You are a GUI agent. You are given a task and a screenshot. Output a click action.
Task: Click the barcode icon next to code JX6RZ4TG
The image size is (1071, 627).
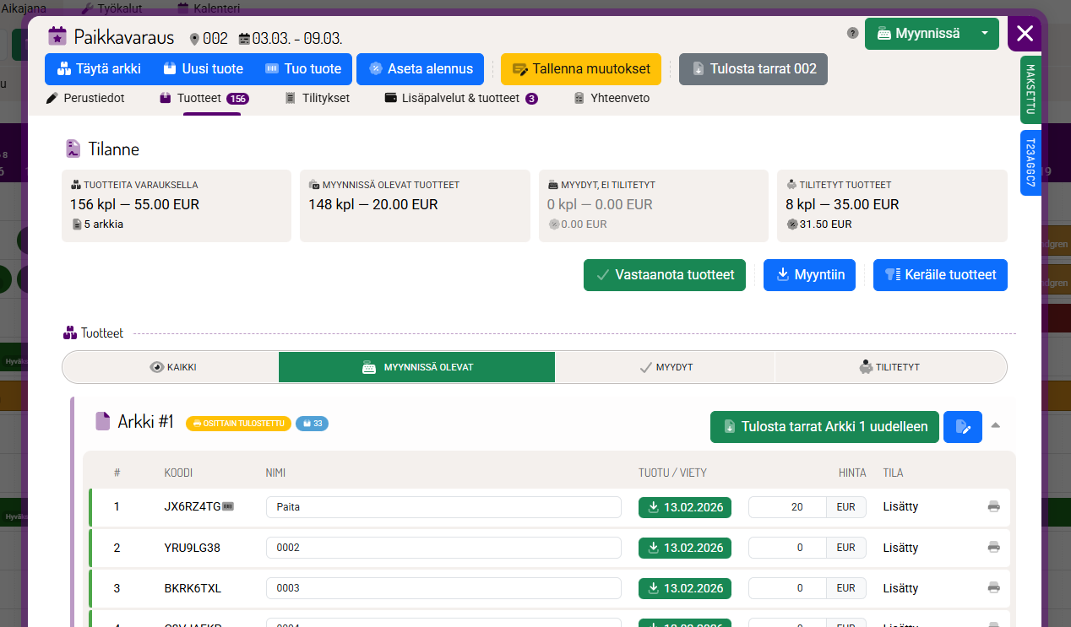tap(228, 507)
